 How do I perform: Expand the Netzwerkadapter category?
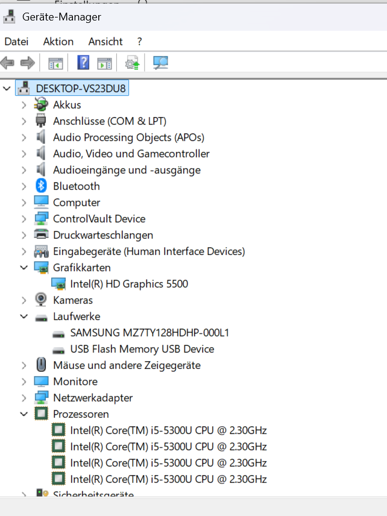24,398
